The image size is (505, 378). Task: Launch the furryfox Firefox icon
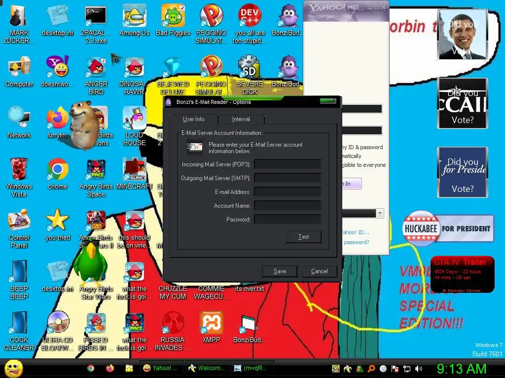(x=57, y=123)
